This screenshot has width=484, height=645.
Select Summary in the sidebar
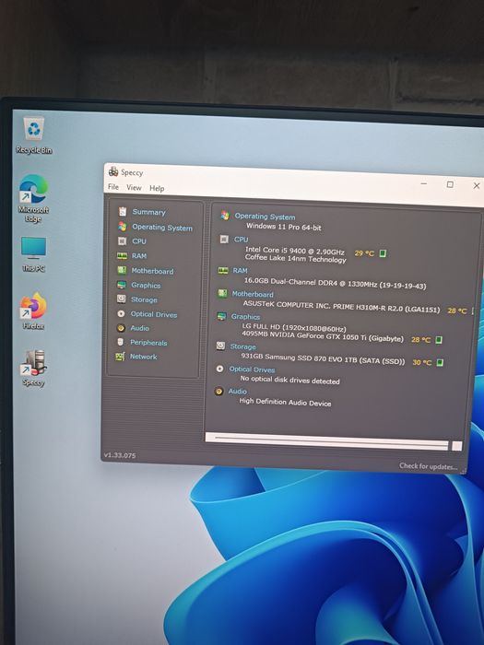pyautogui.click(x=148, y=212)
